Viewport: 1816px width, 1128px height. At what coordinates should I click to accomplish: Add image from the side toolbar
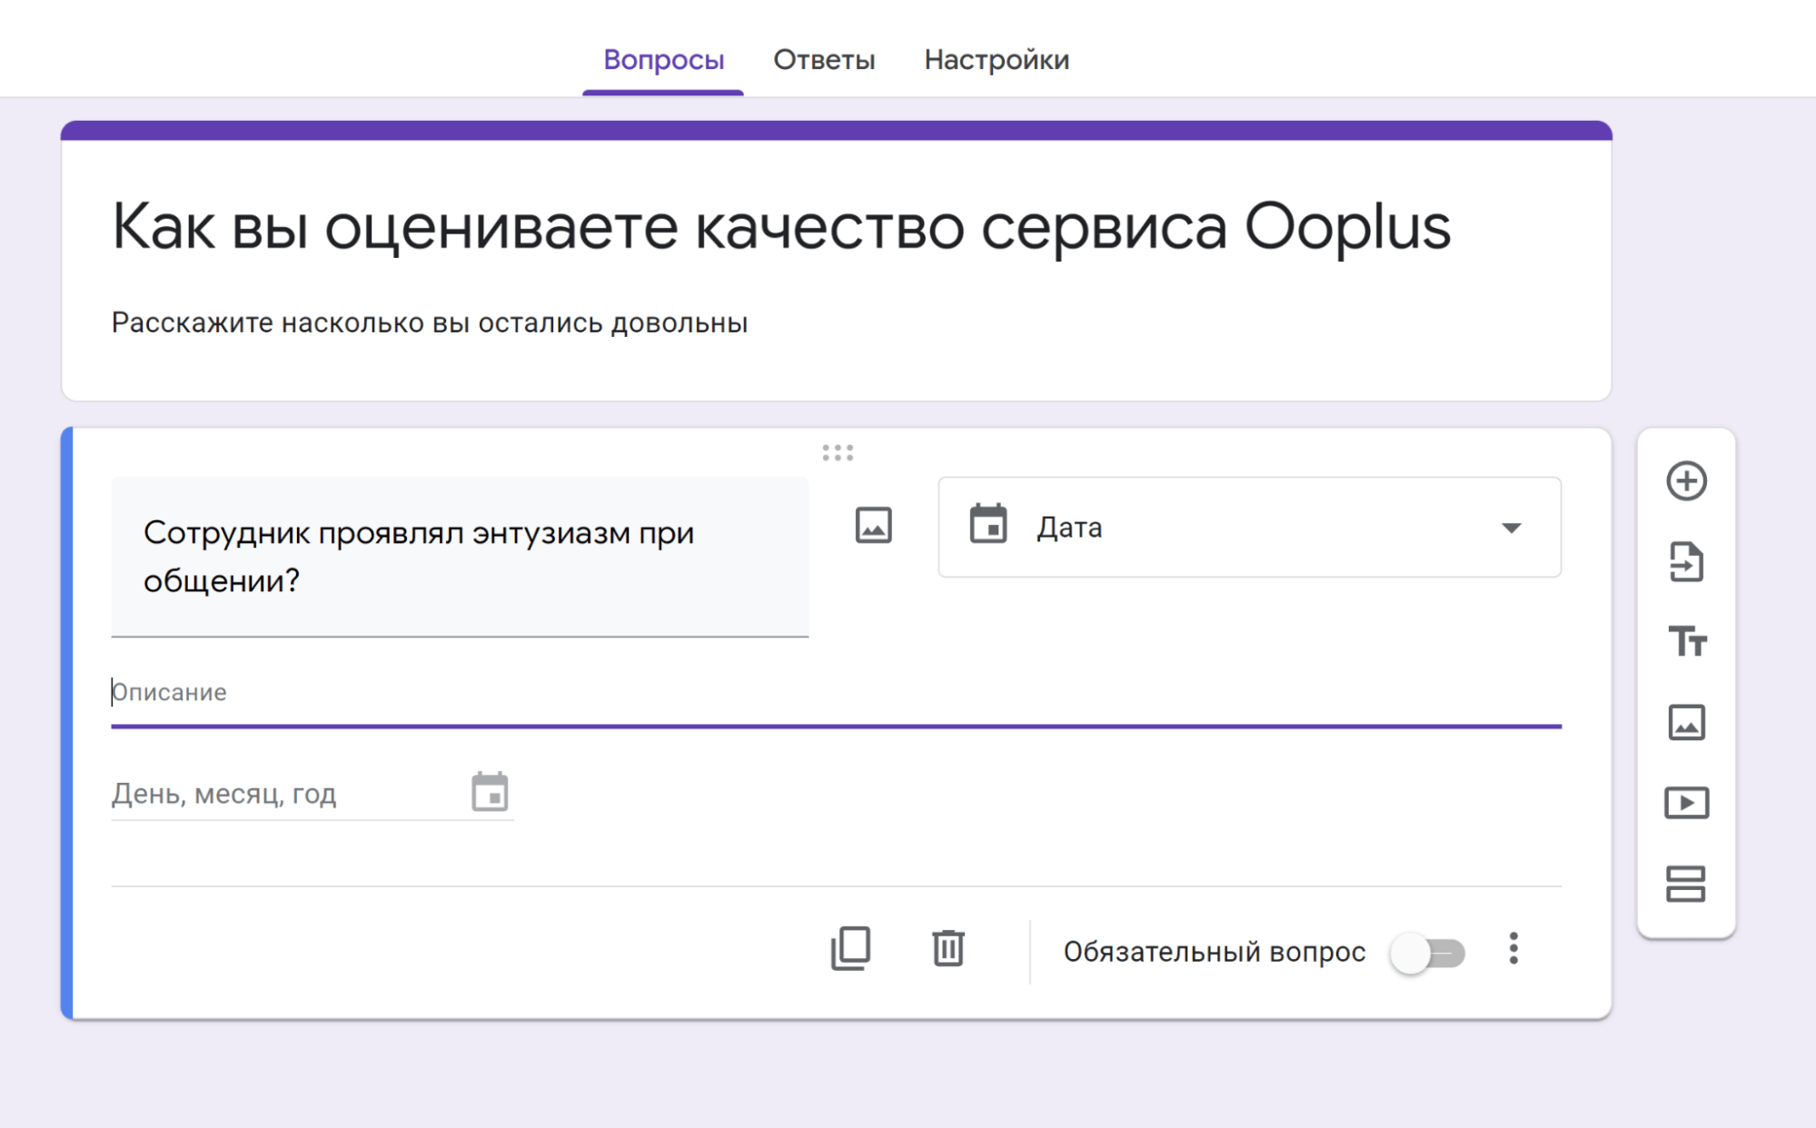[1686, 723]
